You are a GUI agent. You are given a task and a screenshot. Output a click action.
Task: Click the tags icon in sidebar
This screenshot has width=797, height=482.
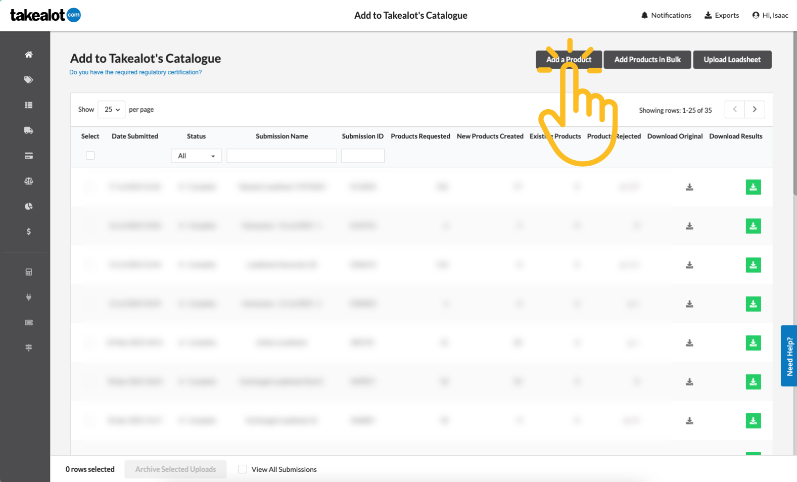(29, 80)
